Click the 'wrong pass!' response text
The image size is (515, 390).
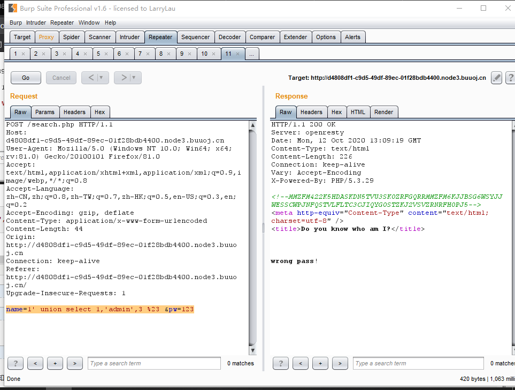click(x=294, y=261)
